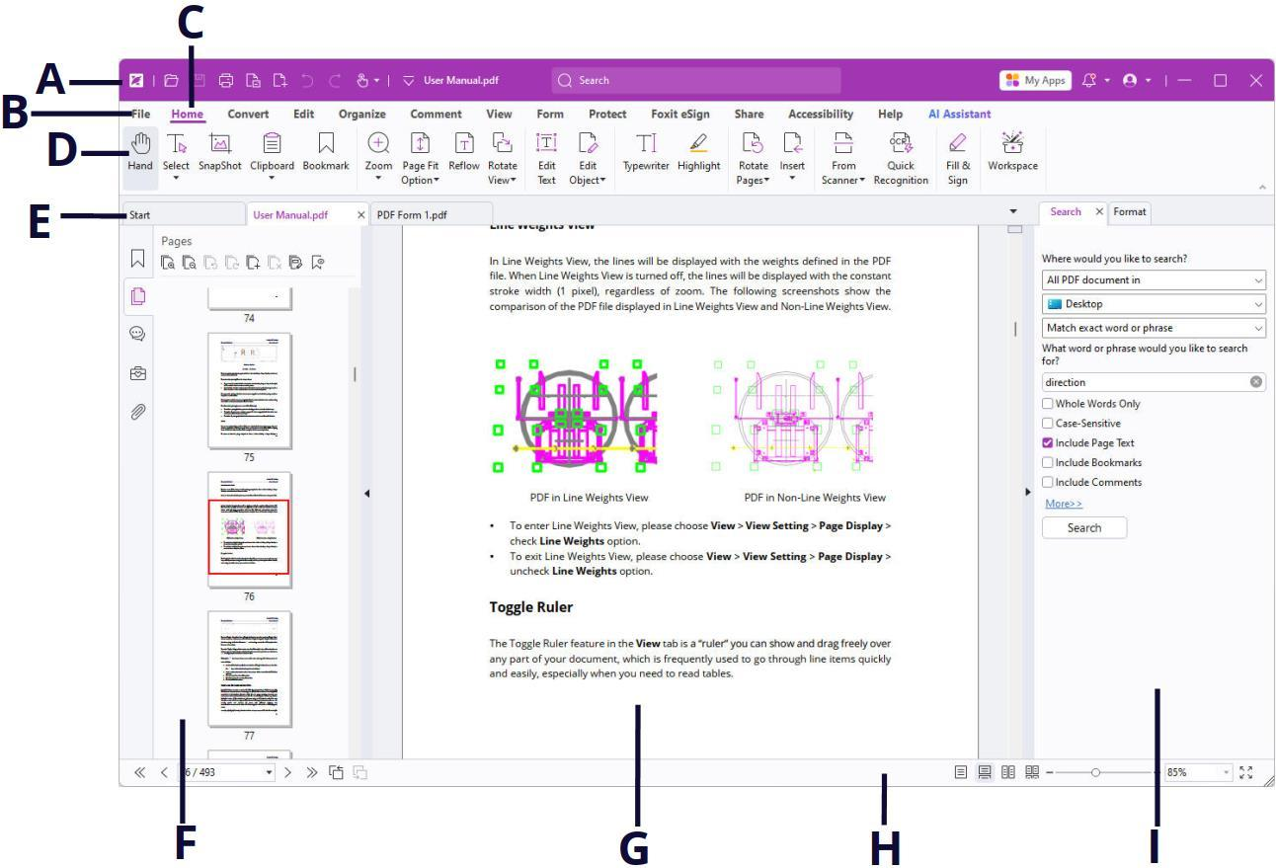
Task: Open the zoom percentage dropdown showing 85%
Action: pyautogui.click(x=1228, y=773)
